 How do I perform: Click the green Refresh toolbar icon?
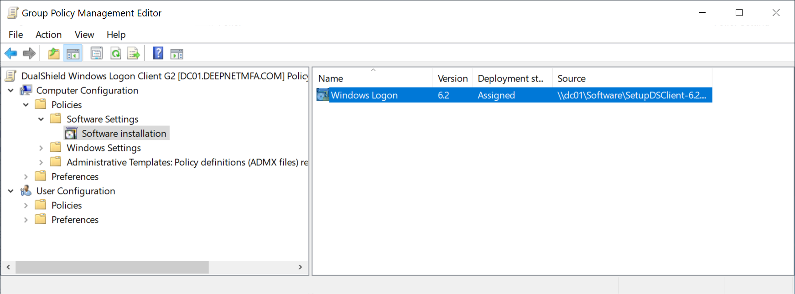click(x=116, y=54)
